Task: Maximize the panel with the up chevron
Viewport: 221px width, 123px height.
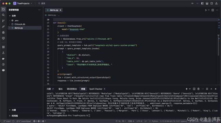Action: point(211,89)
